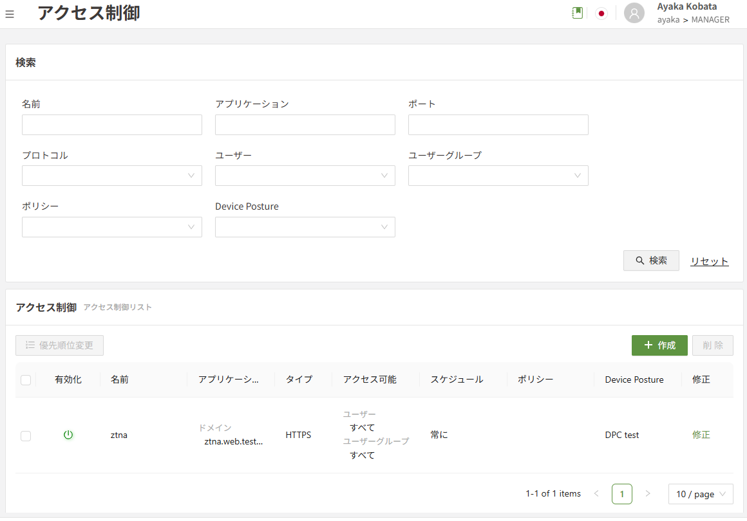This screenshot has height=521, width=747.
Task: Change the 10 / page size selector
Action: coord(701,494)
